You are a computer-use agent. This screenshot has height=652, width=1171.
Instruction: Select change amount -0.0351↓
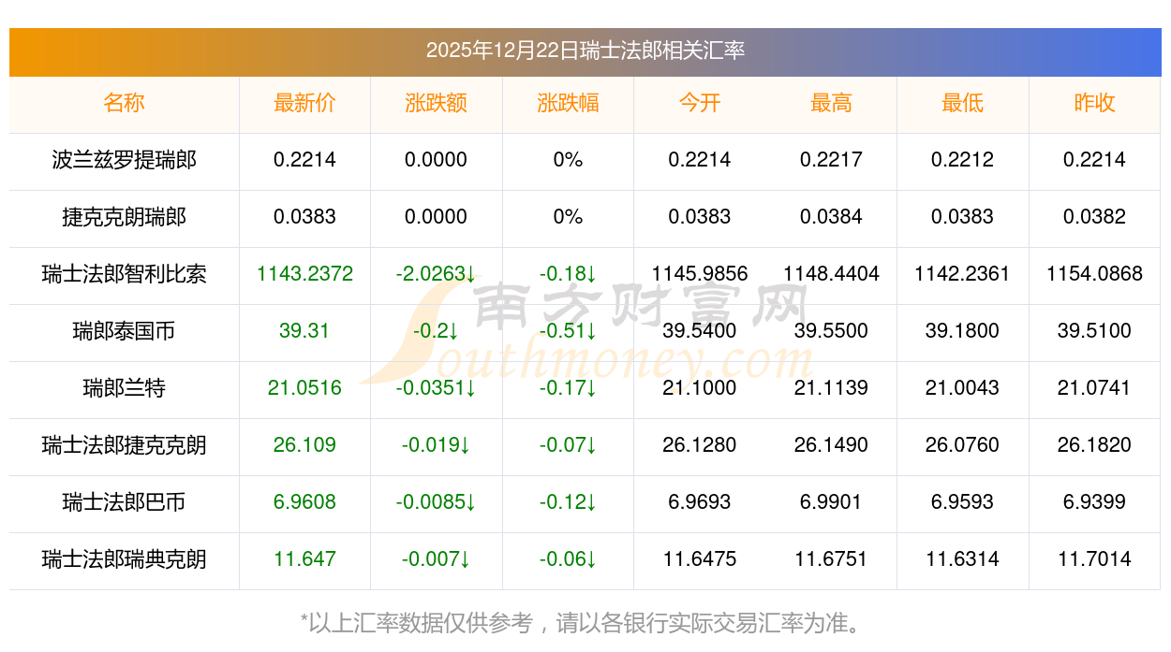point(437,388)
